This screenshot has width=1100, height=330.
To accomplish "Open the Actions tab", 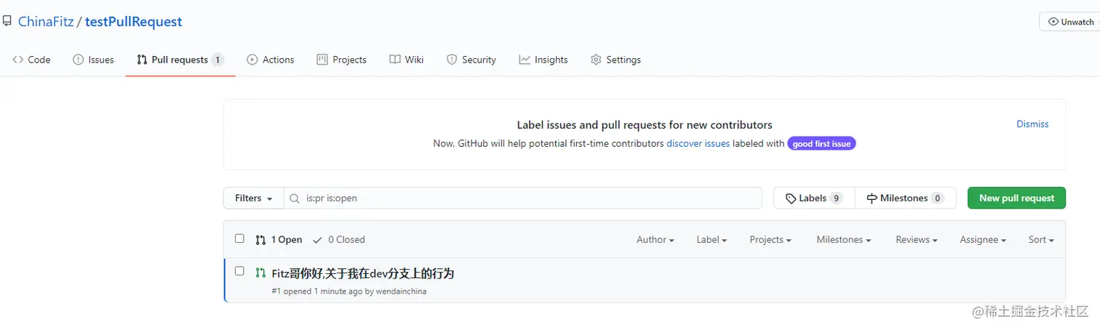I will pos(271,60).
